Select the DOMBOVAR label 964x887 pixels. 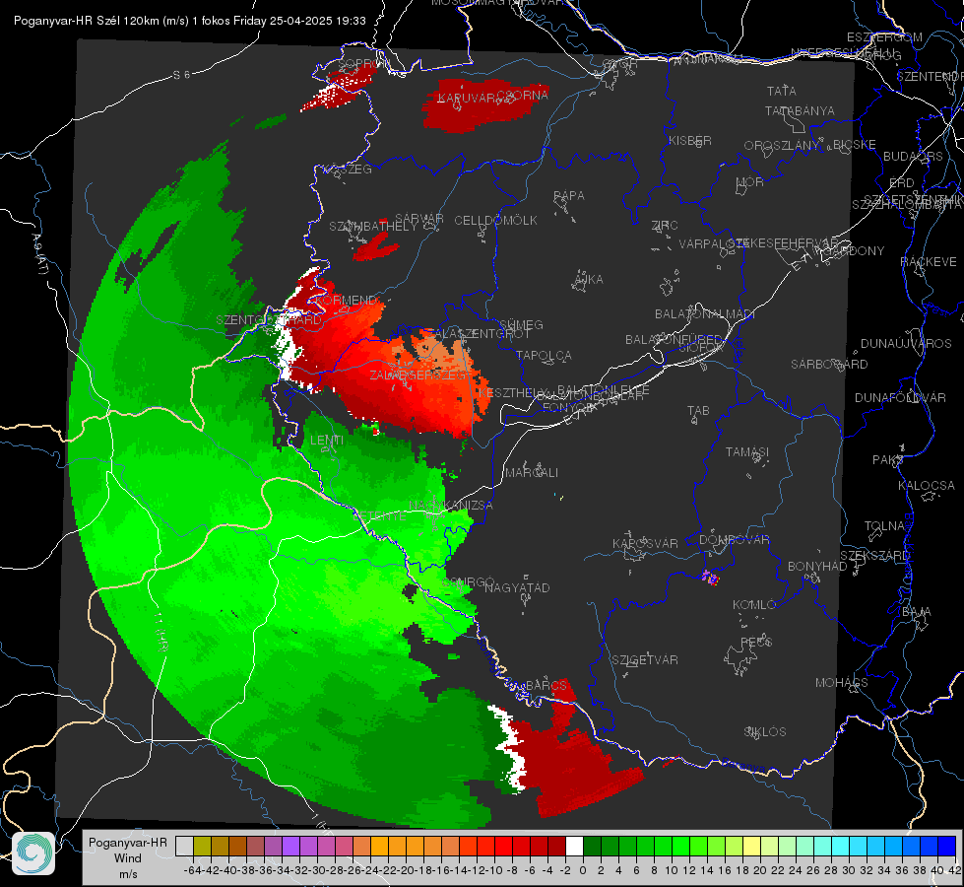[x=734, y=539]
